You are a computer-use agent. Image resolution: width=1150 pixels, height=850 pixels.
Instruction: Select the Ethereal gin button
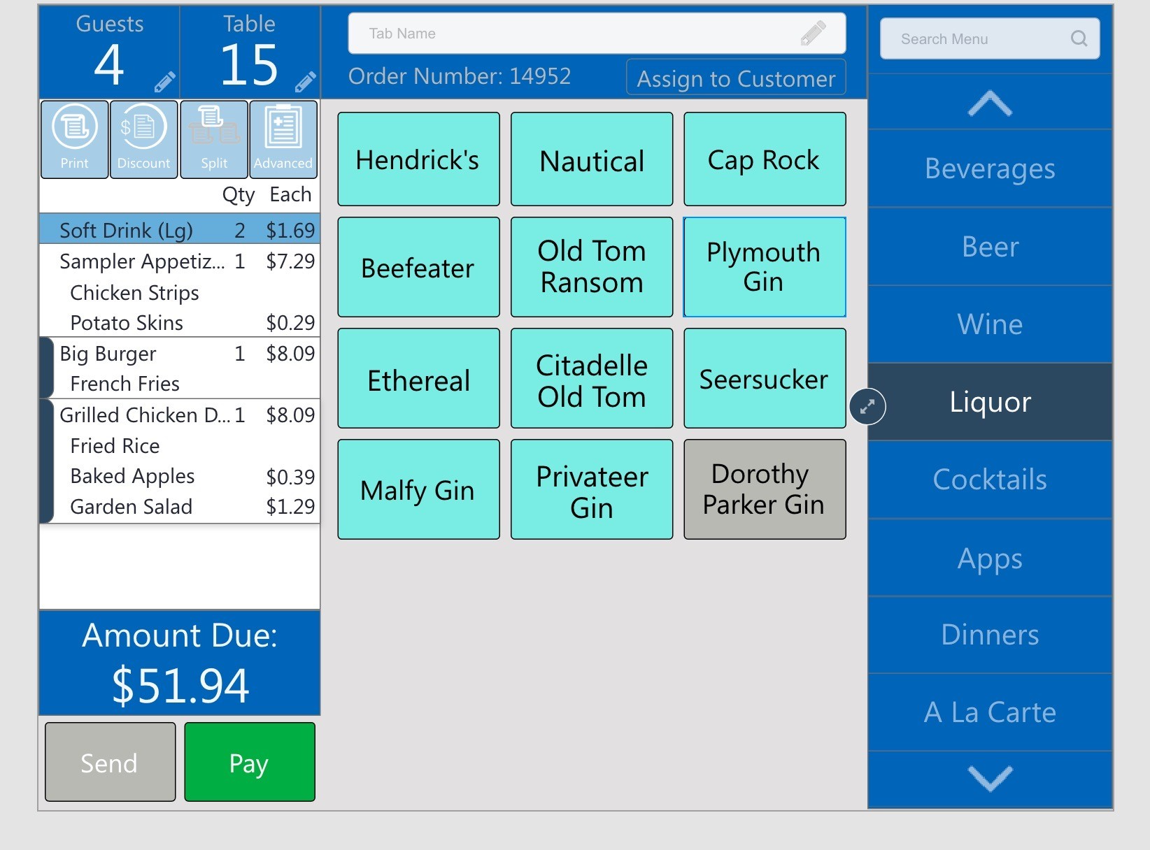tap(418, 378)
